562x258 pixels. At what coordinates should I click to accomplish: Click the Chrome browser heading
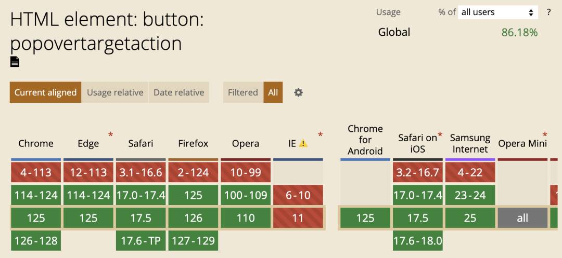pyautogui.click(x=36, y=143)
